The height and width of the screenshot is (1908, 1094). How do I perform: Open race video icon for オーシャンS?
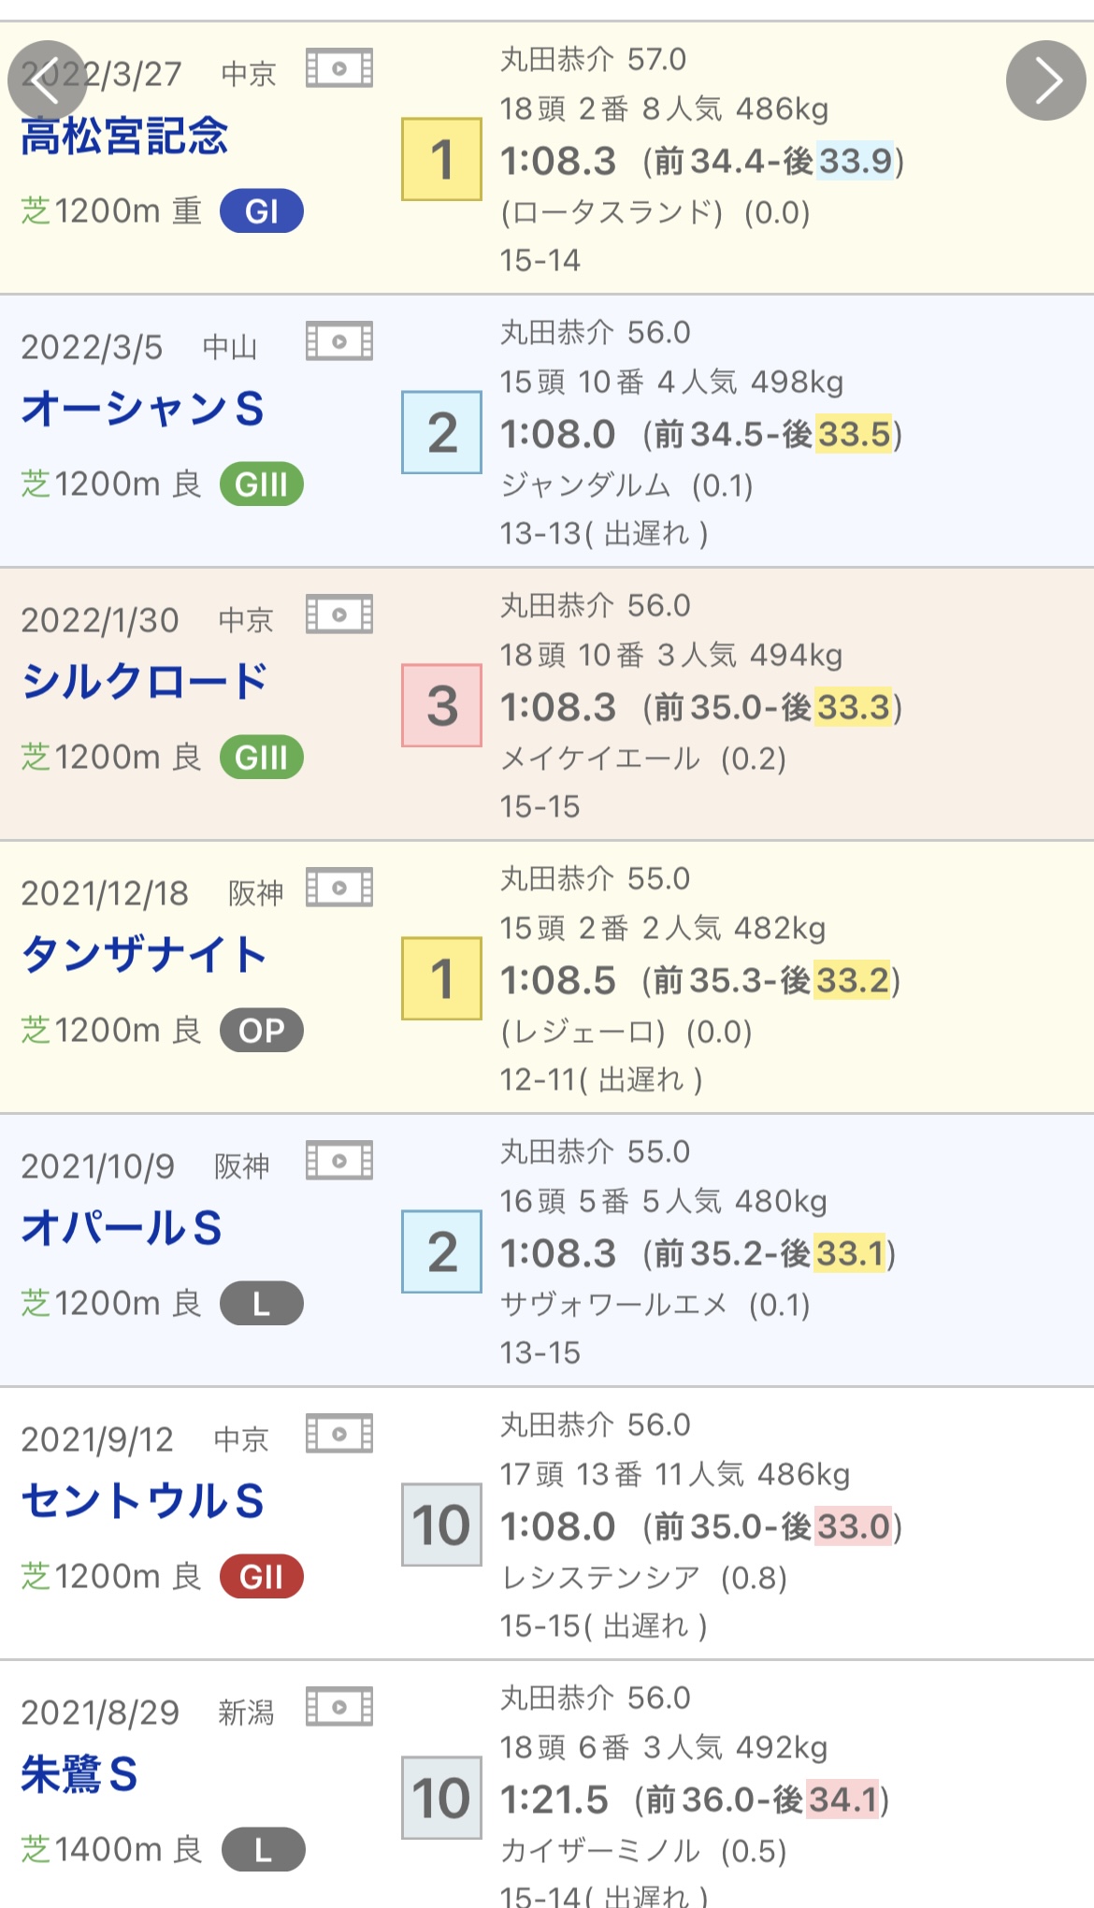(339, 341)
